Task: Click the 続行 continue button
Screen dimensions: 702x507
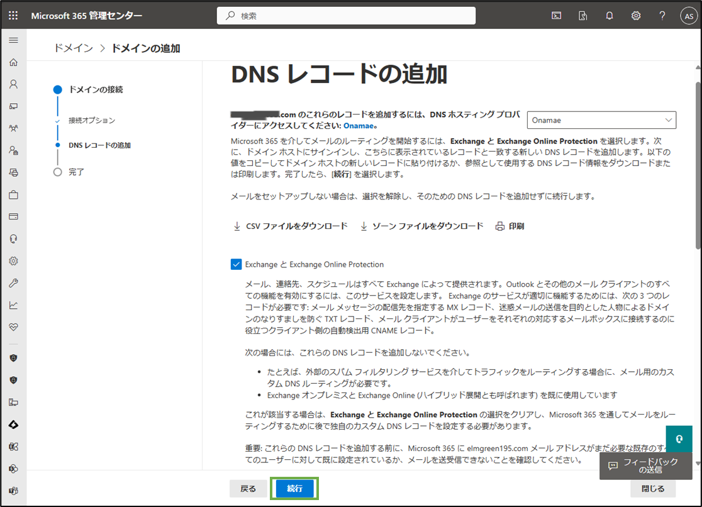Action: coord(294,489)
